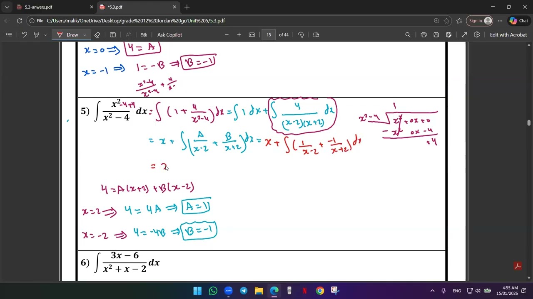Screen dimensions: 533x299
Task: Click the Rotate page icon
Action: (x=301, y=35)
